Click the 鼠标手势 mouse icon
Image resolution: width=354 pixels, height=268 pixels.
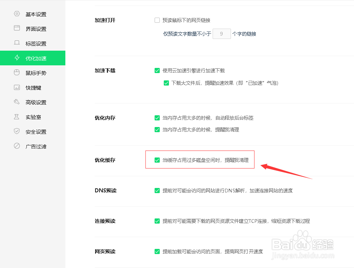(17, 72)
